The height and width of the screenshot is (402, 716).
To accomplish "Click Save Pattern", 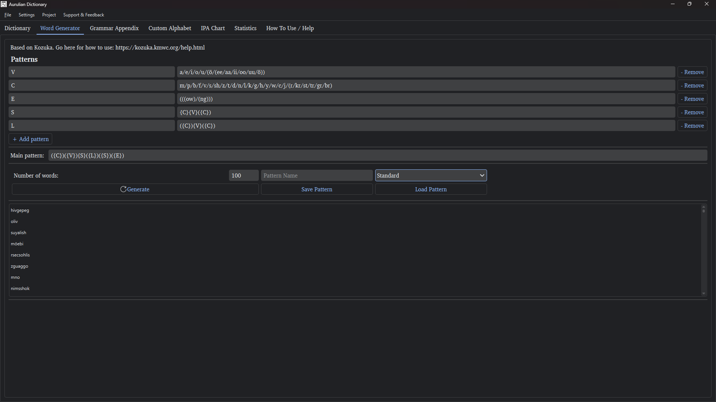I will point(317,189).
